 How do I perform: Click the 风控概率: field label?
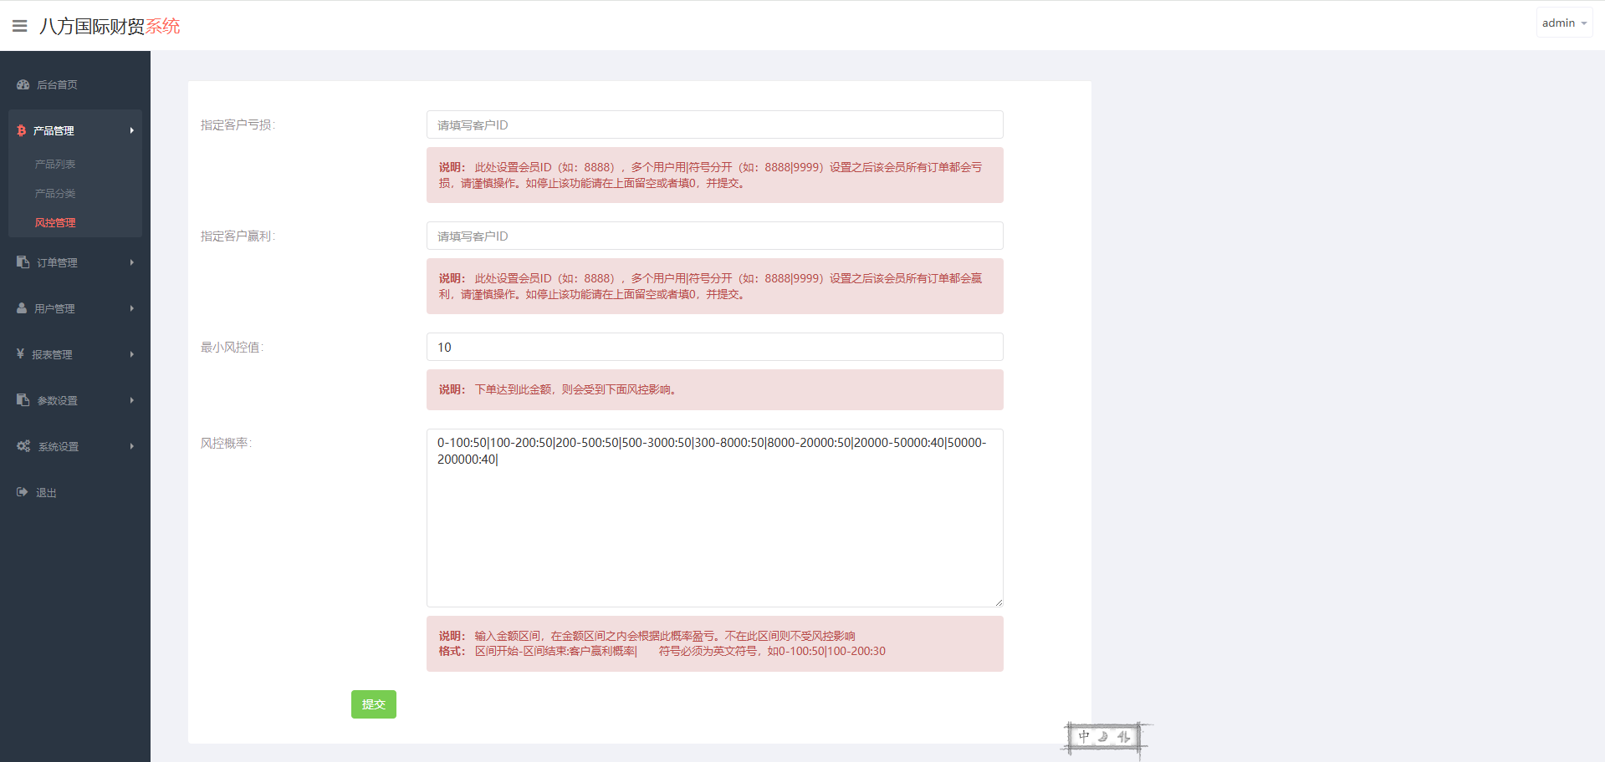[226, 443]
